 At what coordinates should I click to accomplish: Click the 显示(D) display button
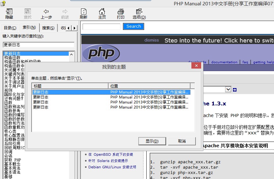pyautogui.click(x=152, y=141)
